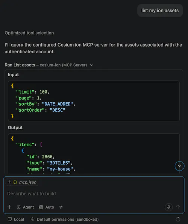Image resolution: width=188 pixels, height=224 pixels.
Task: Click the list my ion assets message bubble
Action: (x=160, y=11)
